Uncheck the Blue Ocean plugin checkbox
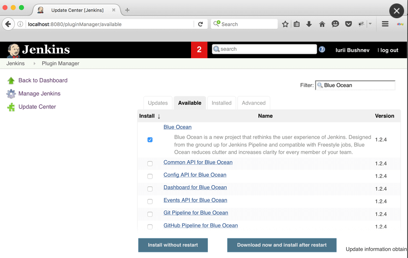Image resolution: width=408 pixels, height=258 pixels. (x=150, y=140)
